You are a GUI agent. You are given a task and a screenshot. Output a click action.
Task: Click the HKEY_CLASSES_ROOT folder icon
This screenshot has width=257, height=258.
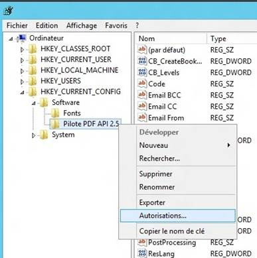point(33,49)
